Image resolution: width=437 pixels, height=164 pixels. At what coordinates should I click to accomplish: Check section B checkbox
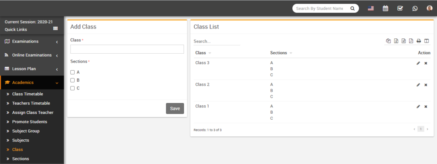[73, 81]
